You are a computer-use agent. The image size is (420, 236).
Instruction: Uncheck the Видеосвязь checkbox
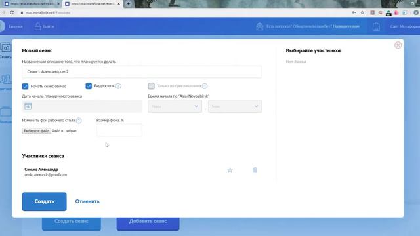click(x=89, y=86)
